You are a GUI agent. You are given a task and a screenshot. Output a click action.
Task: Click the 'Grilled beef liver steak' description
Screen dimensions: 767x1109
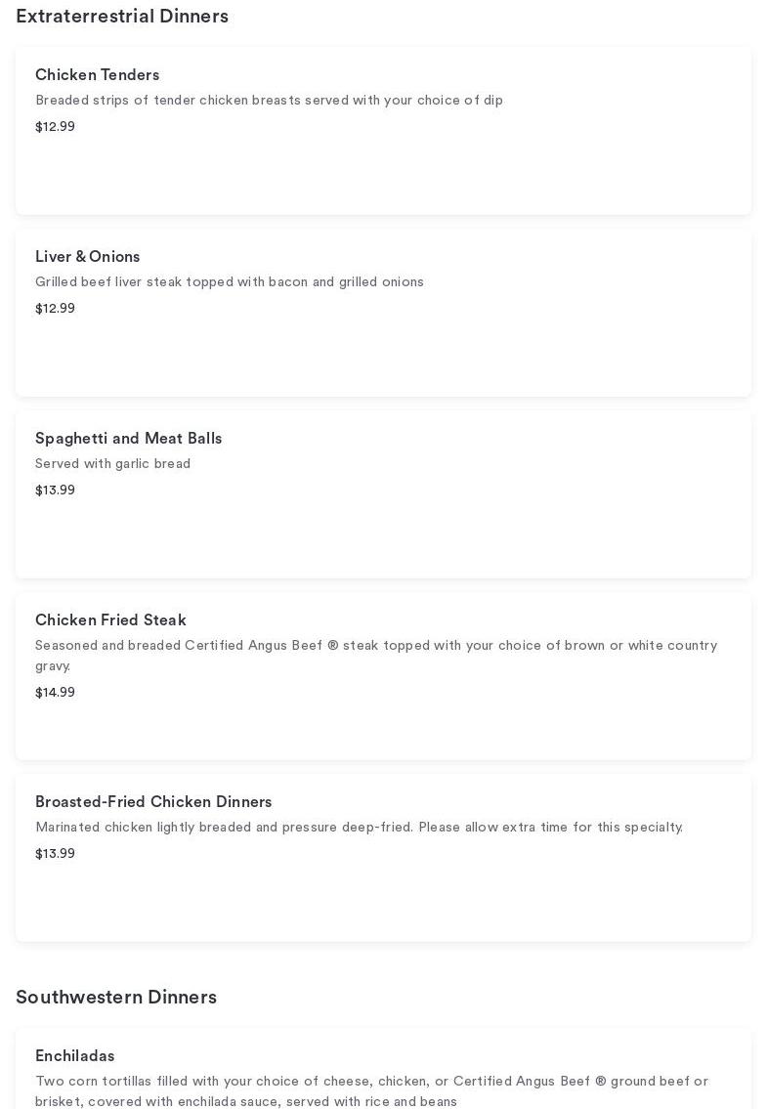coord(230,282)
